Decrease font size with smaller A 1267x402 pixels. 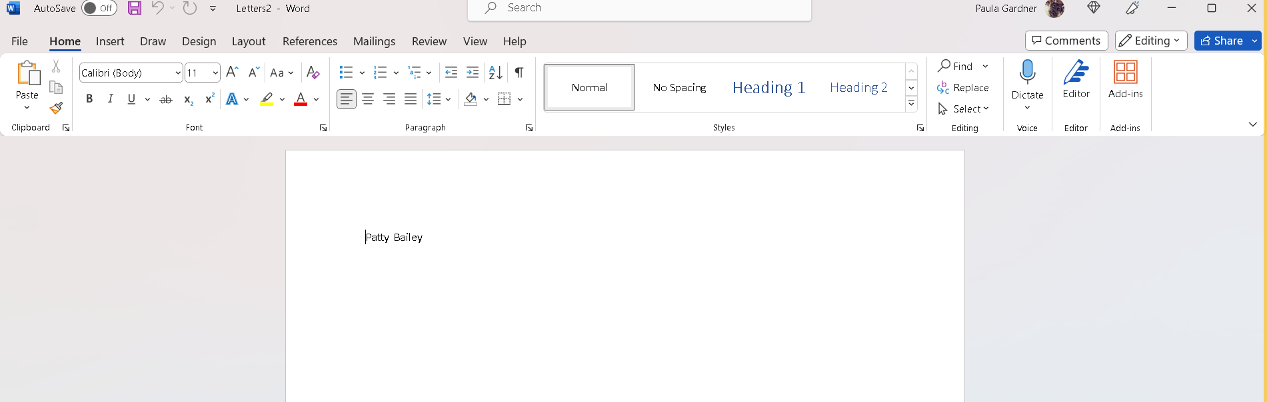[253, 72]
